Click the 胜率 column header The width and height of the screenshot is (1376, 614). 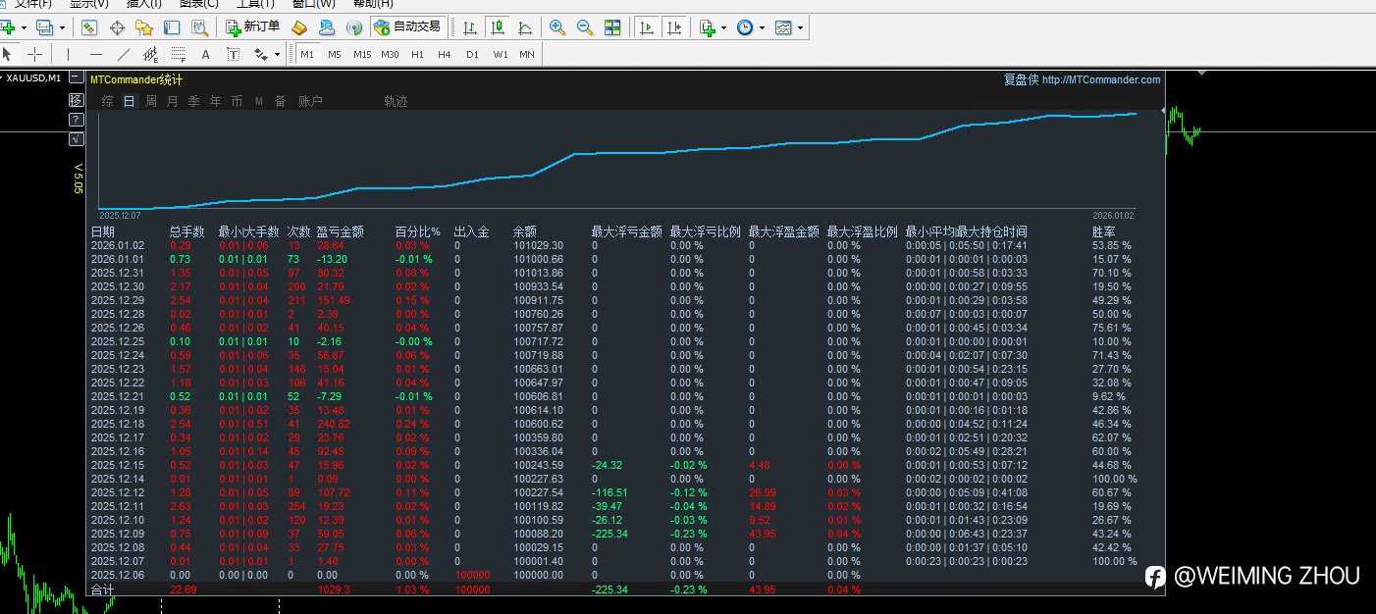pyautogui.click(x=1104, y=232)
